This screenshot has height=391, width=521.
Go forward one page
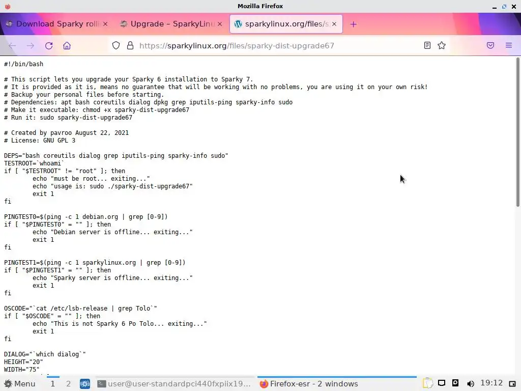tap(30, 46)
